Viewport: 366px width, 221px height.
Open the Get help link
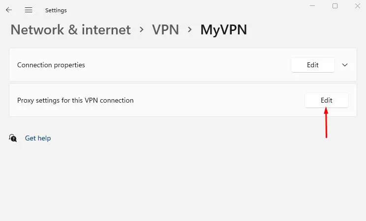coord(38,138)
